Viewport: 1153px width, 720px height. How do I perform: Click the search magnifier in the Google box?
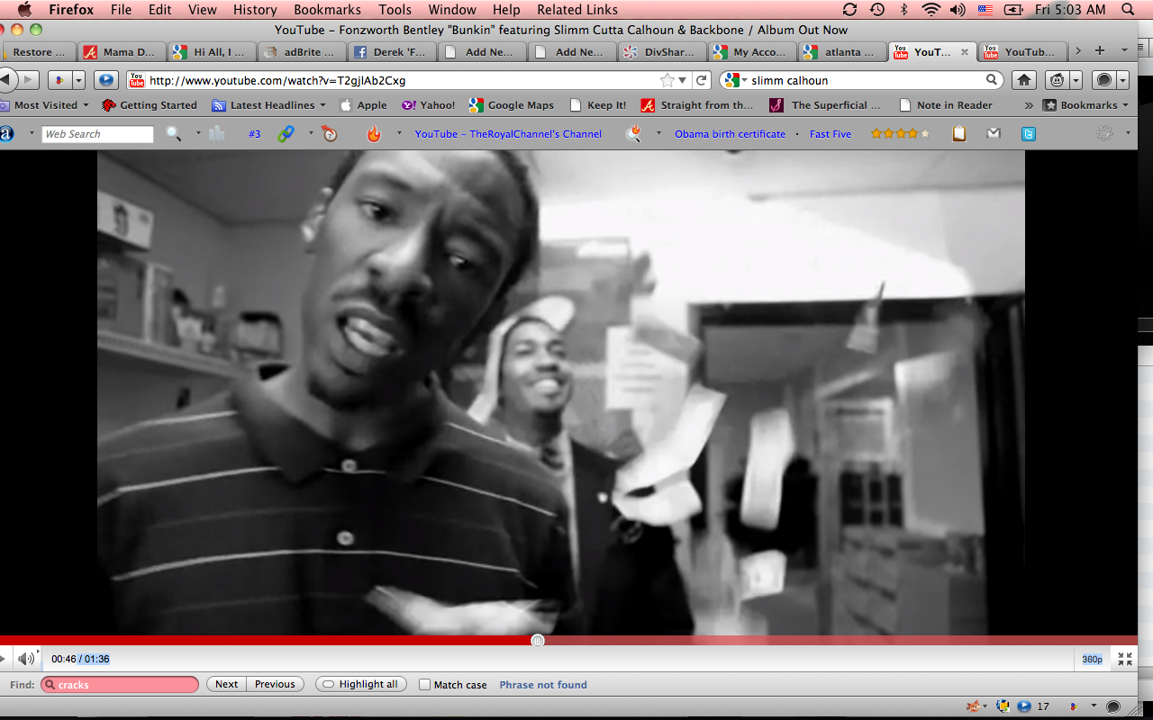tap(992, 80)
